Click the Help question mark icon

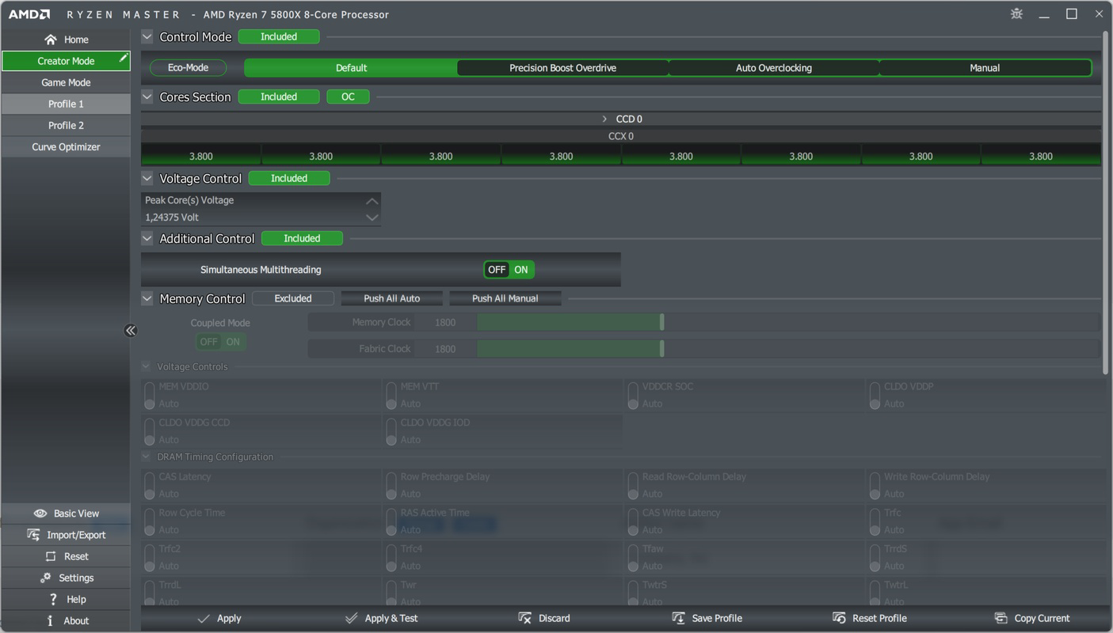[53, 599]
